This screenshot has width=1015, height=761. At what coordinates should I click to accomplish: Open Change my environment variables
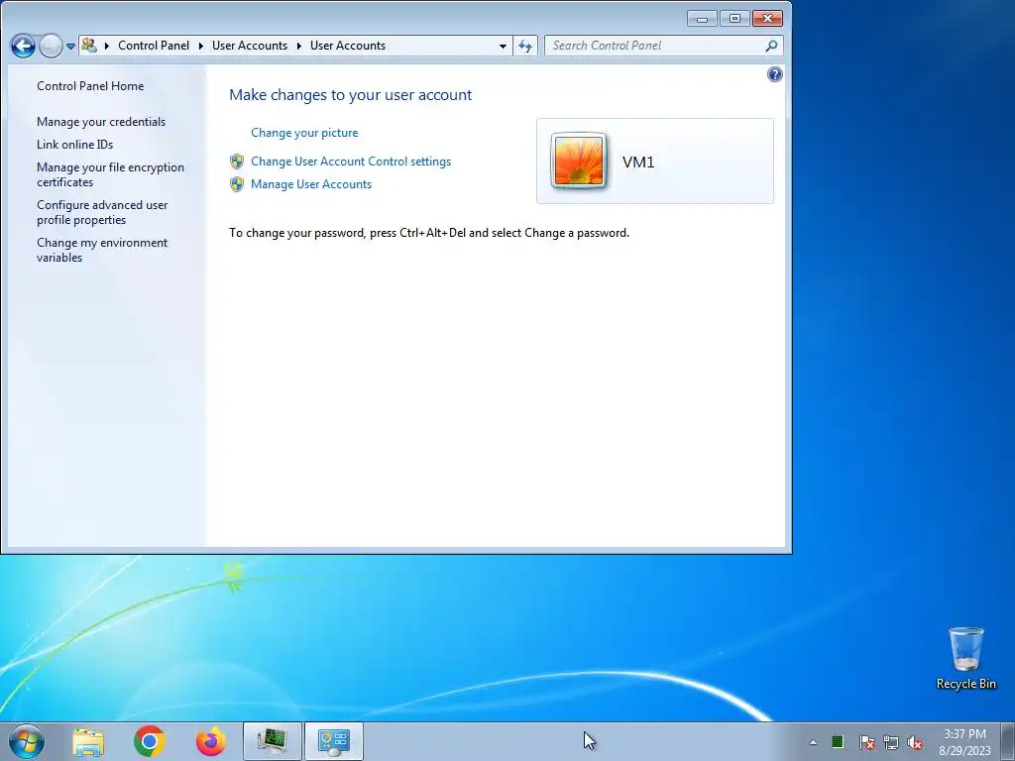[x=102, y=250]
